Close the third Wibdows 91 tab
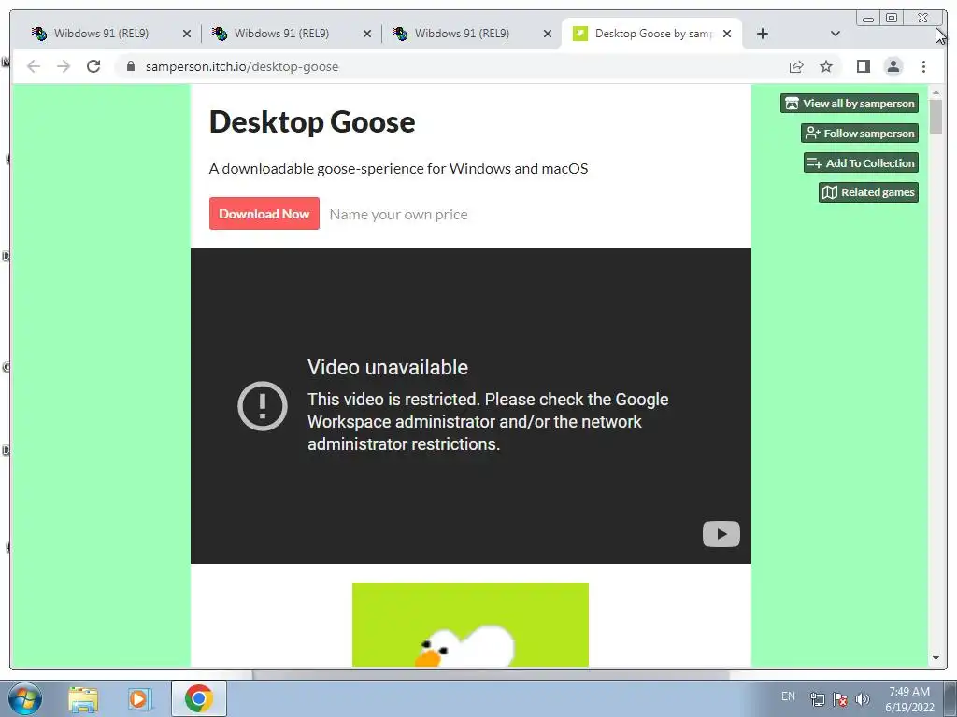Image resolution: width=957 pixels, height=717 pixels. click(x=548, y=34)
